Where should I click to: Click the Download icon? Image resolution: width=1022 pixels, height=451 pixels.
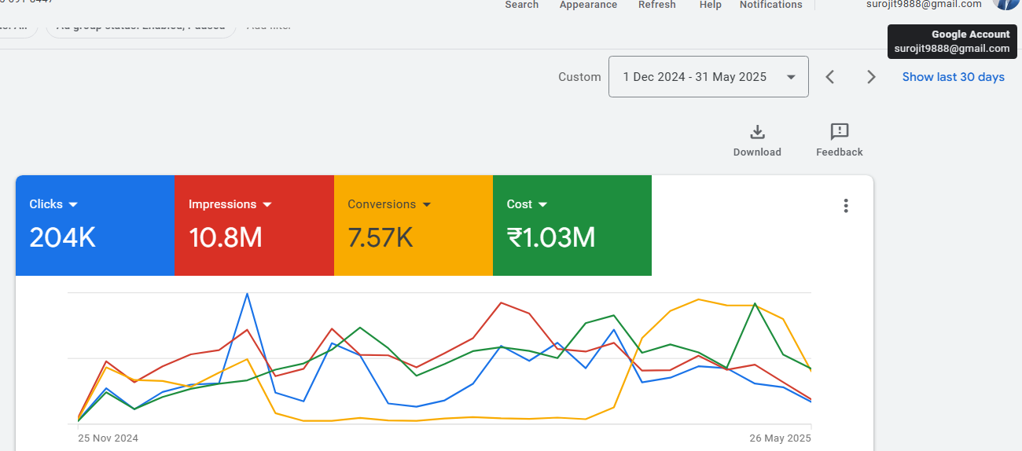click(757, 132)
